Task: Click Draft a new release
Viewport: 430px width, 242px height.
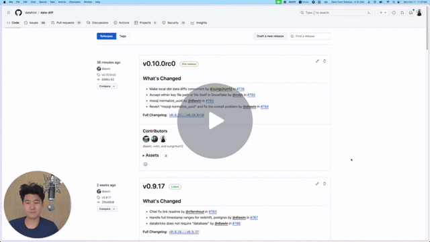Action: pos(270,36)
